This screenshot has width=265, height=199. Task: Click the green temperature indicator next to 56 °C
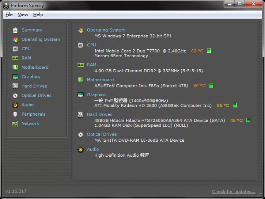tap(235, 105)
